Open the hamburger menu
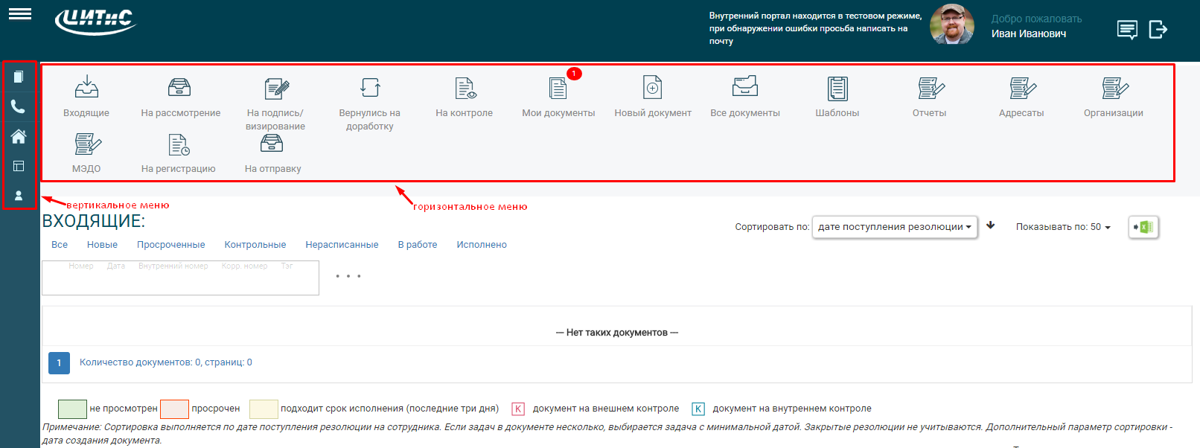The height and width of the screenshot is (448, 1200). [x=20, y=13]
